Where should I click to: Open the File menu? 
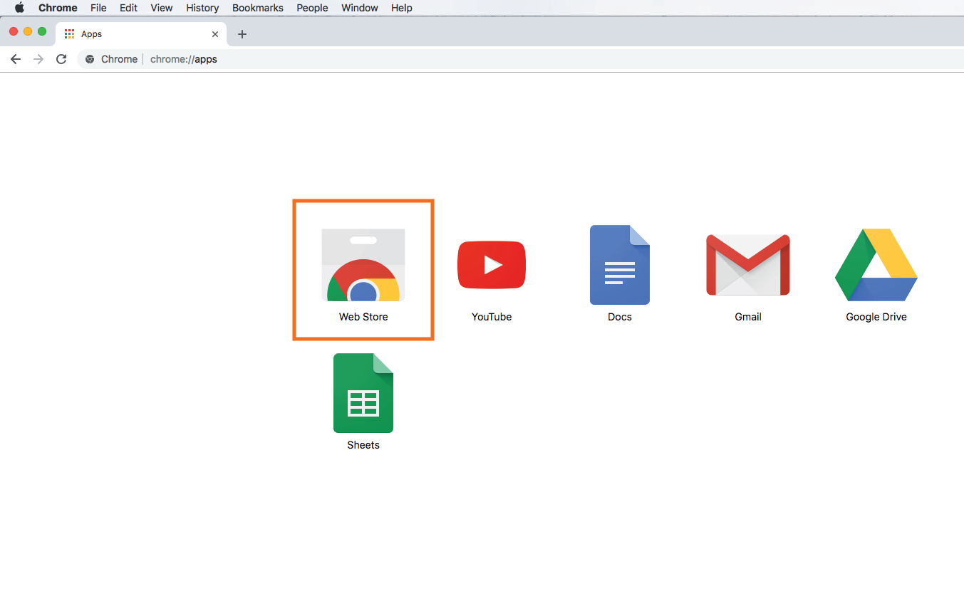(x=98, y=8)
